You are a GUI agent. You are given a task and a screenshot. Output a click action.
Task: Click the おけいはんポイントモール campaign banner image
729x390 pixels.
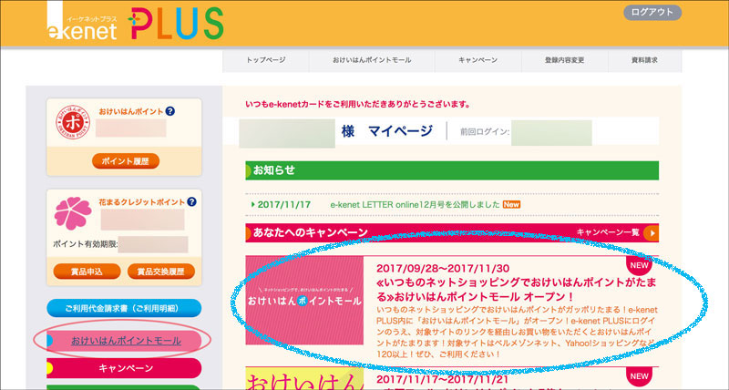point(304,301)
